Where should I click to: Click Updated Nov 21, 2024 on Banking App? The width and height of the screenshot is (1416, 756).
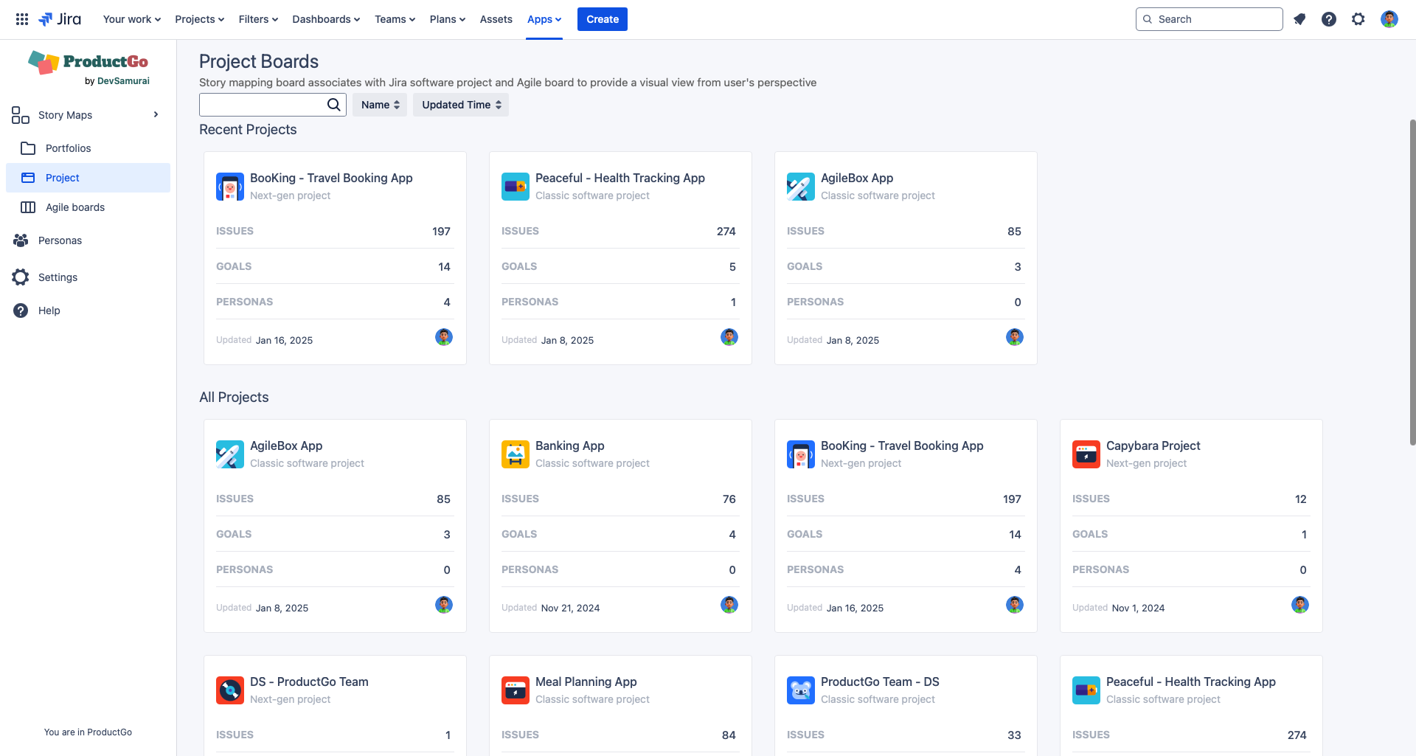click(550, 608)
